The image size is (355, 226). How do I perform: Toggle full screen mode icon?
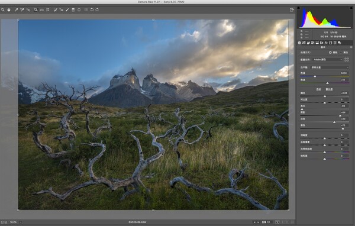point(292,9)
